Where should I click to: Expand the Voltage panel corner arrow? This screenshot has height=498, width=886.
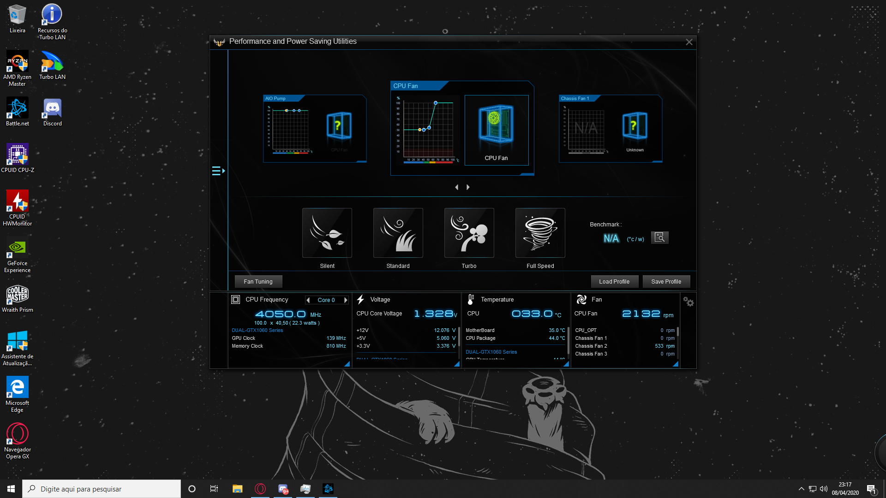coord(457,364)
